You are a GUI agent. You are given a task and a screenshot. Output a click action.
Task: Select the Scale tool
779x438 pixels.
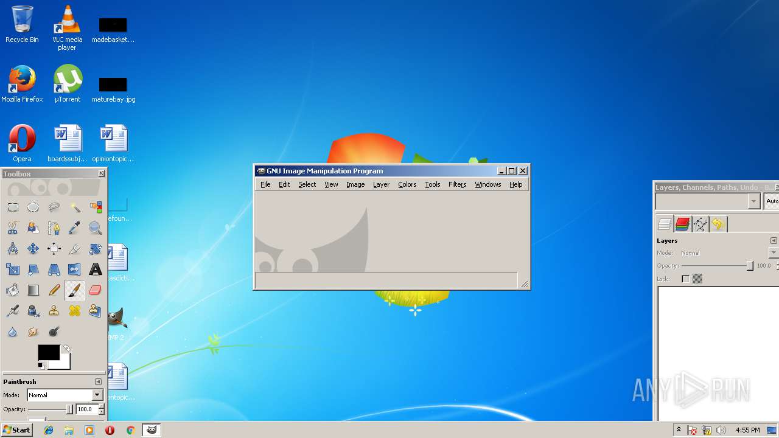pyautogui.click(x=13, y=269)
